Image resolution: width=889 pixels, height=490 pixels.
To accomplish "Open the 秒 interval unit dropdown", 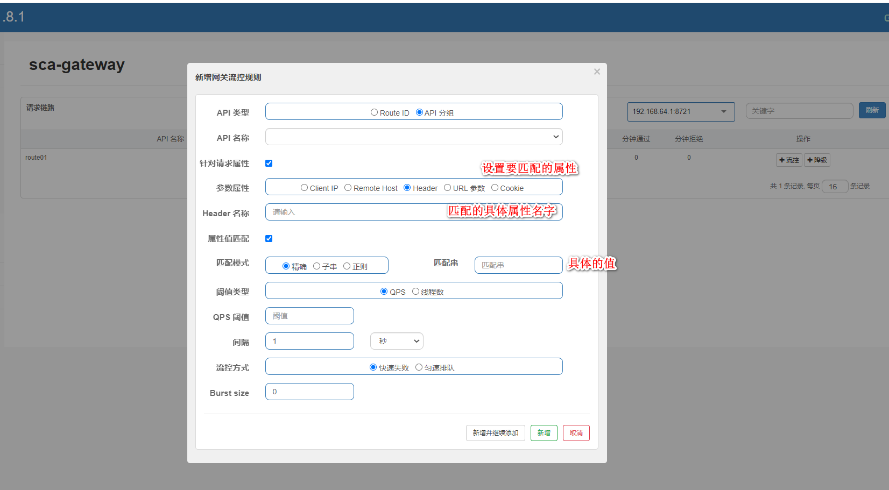I will tap(397, 341).
